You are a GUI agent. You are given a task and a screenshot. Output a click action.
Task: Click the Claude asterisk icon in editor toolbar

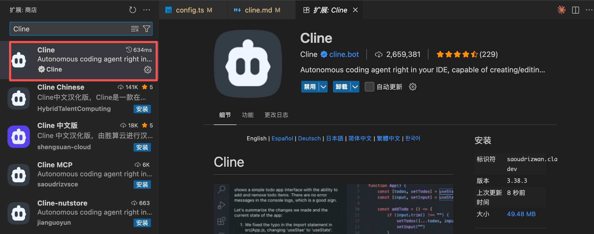[x=561, y=10]
